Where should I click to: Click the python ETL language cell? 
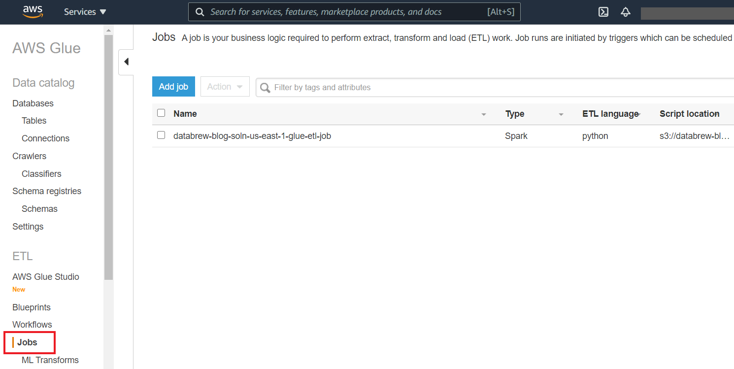coord(595,136)
